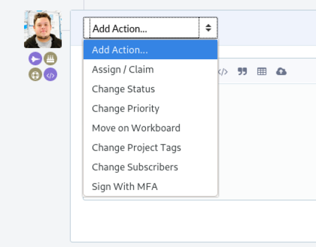Viewport: 316px width, 247px height.
Task: Choose Move on Workboard option
Action: (x=150, y=128)
